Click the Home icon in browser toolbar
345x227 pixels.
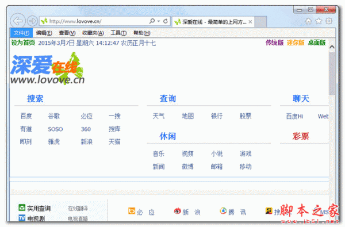(x=308, y=21)
